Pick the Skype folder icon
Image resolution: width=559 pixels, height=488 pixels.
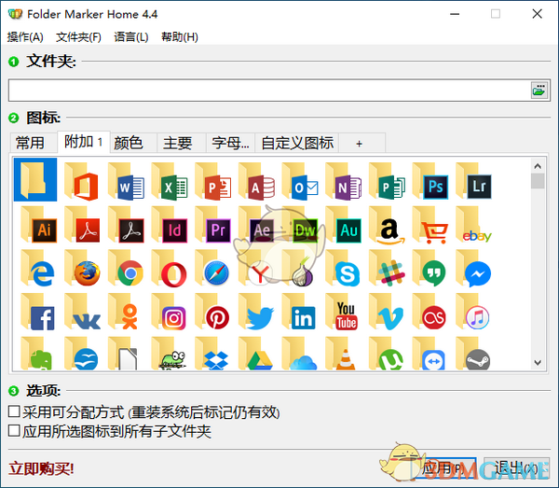click(x=344, y=271)
